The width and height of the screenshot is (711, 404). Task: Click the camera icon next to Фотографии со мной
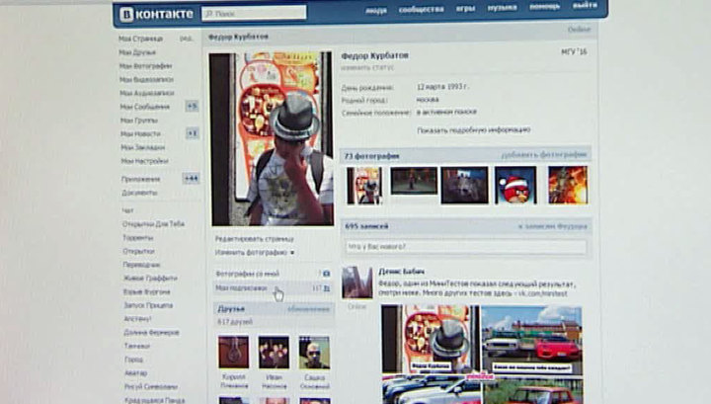[327, 273]
